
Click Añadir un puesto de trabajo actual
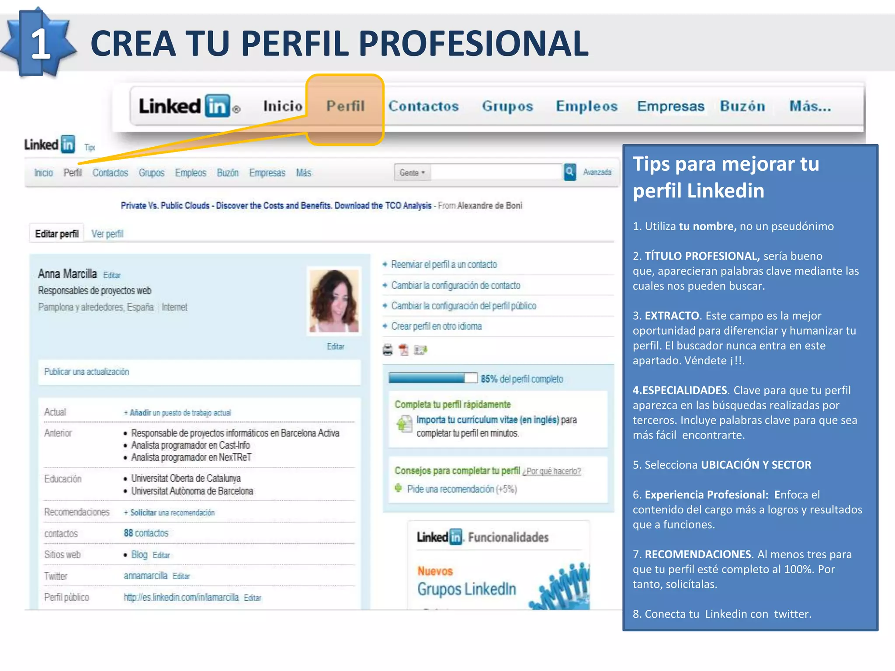click(x=177, y=413)
